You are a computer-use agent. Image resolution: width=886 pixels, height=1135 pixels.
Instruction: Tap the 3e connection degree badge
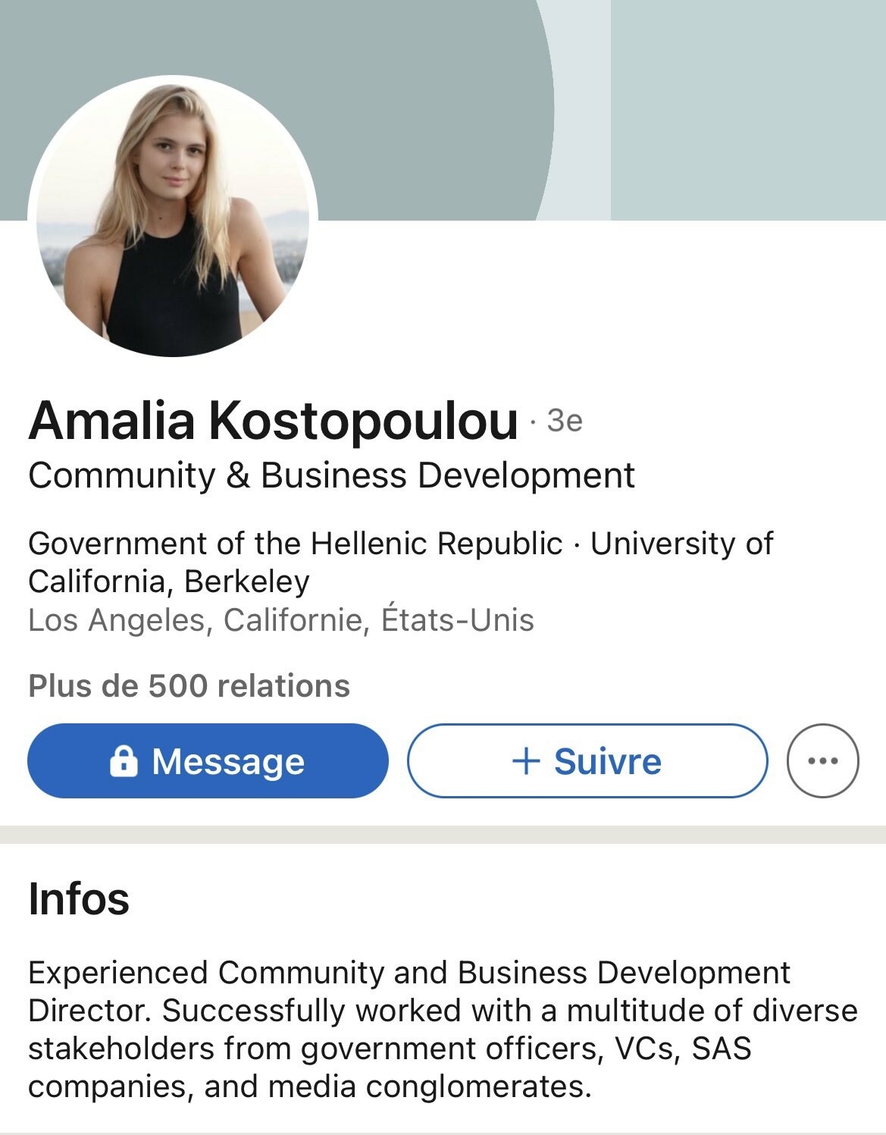[x=565, y=421]
